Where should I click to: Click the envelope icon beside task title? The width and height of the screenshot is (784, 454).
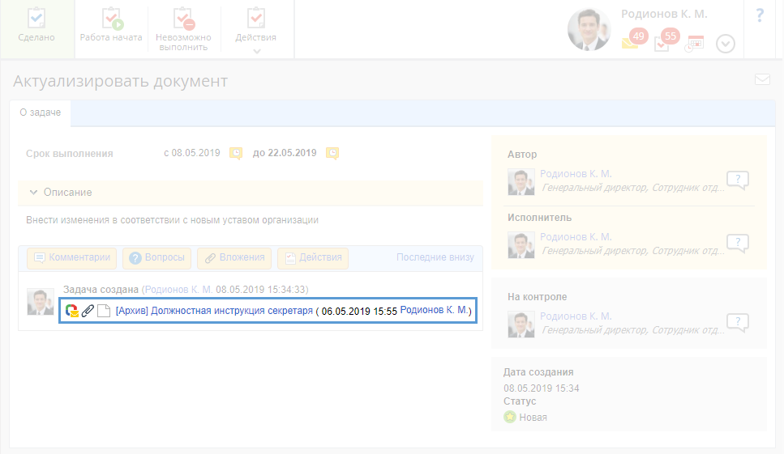tap(762, 79)
